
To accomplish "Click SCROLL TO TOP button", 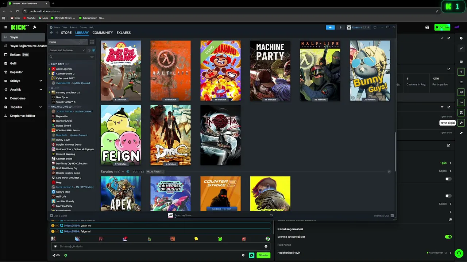I will click(x=222, y=209).
